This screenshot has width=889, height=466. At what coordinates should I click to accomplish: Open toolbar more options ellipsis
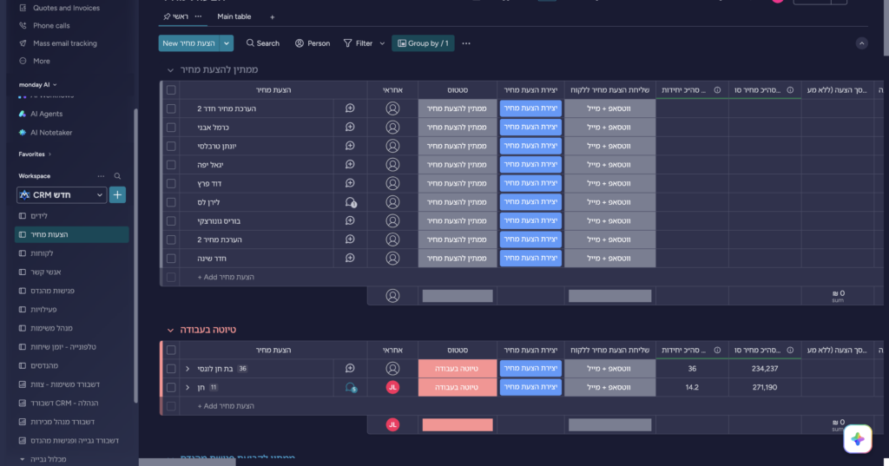pyautogui.click(x=466, y=43)
